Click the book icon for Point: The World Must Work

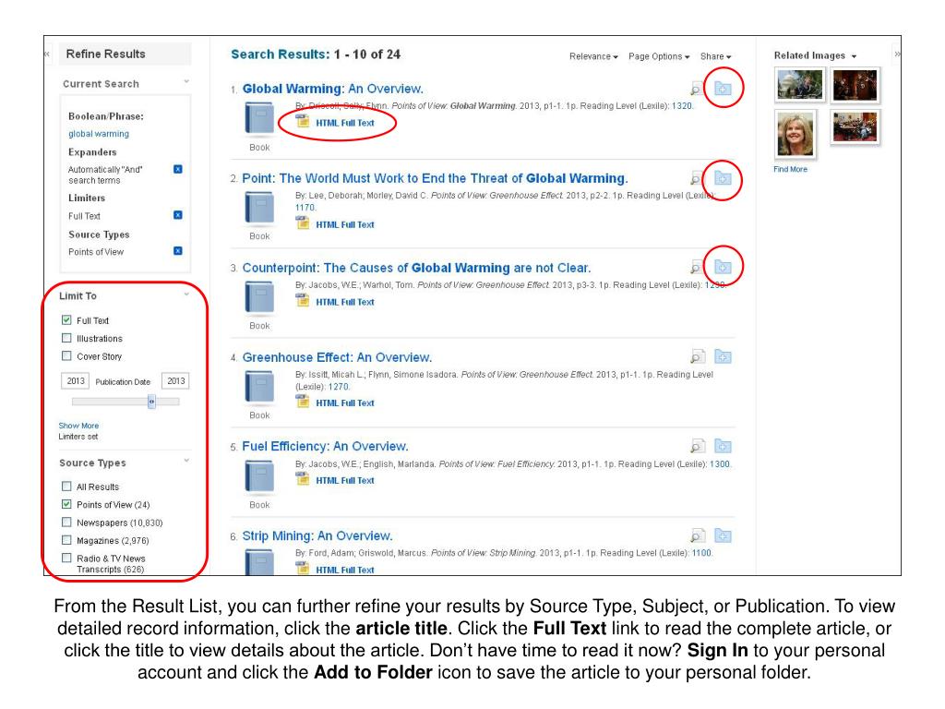pyautogui.click(x=259, y=208)
